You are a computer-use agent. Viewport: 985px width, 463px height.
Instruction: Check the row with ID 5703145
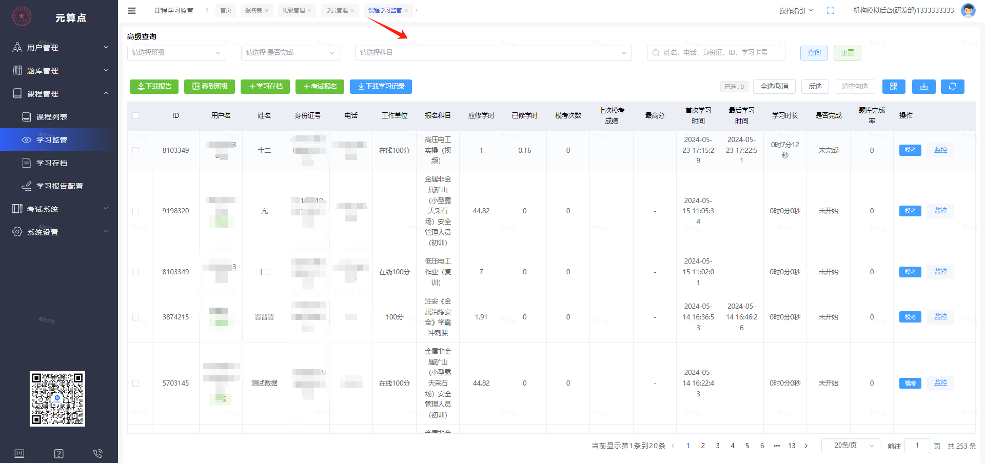pos(136,383)
